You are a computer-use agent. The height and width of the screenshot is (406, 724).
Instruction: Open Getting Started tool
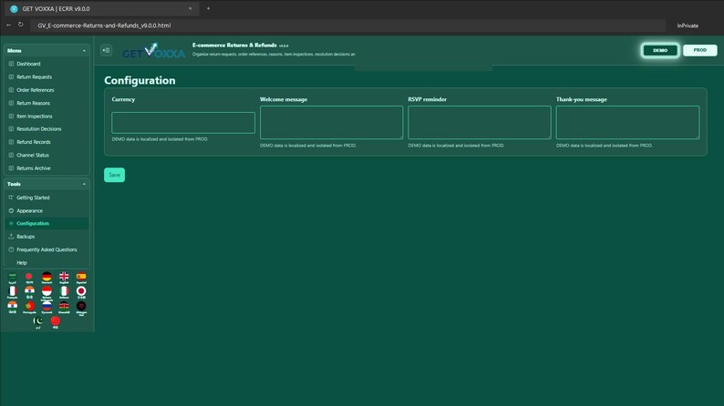click(47, 198)
